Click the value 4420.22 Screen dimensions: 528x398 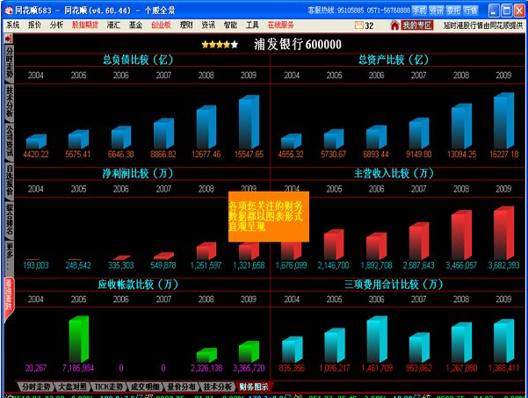(36, 155)
